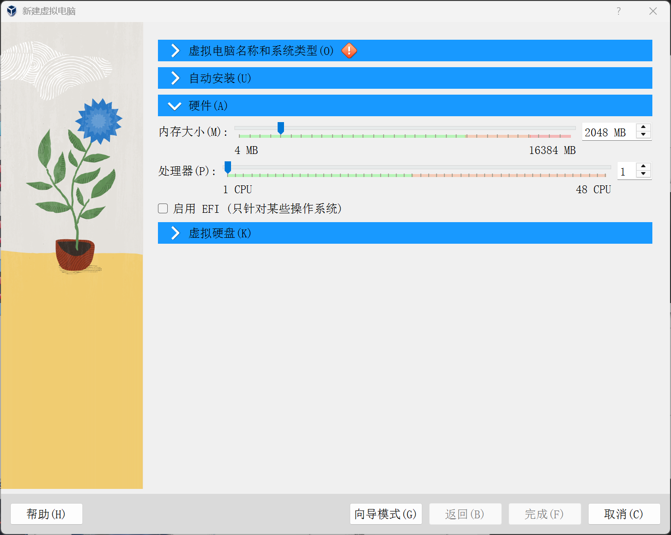
Task: Decrease processor count using the down stepper arrow
Action: (643, 175)
